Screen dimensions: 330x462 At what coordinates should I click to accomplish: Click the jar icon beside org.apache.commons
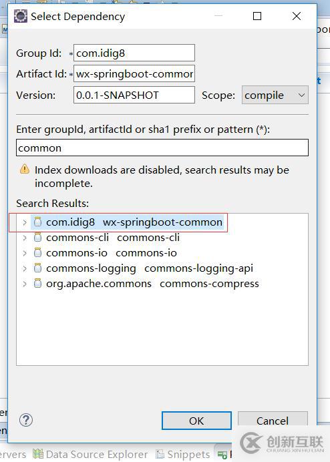click(x=38, y=283)
